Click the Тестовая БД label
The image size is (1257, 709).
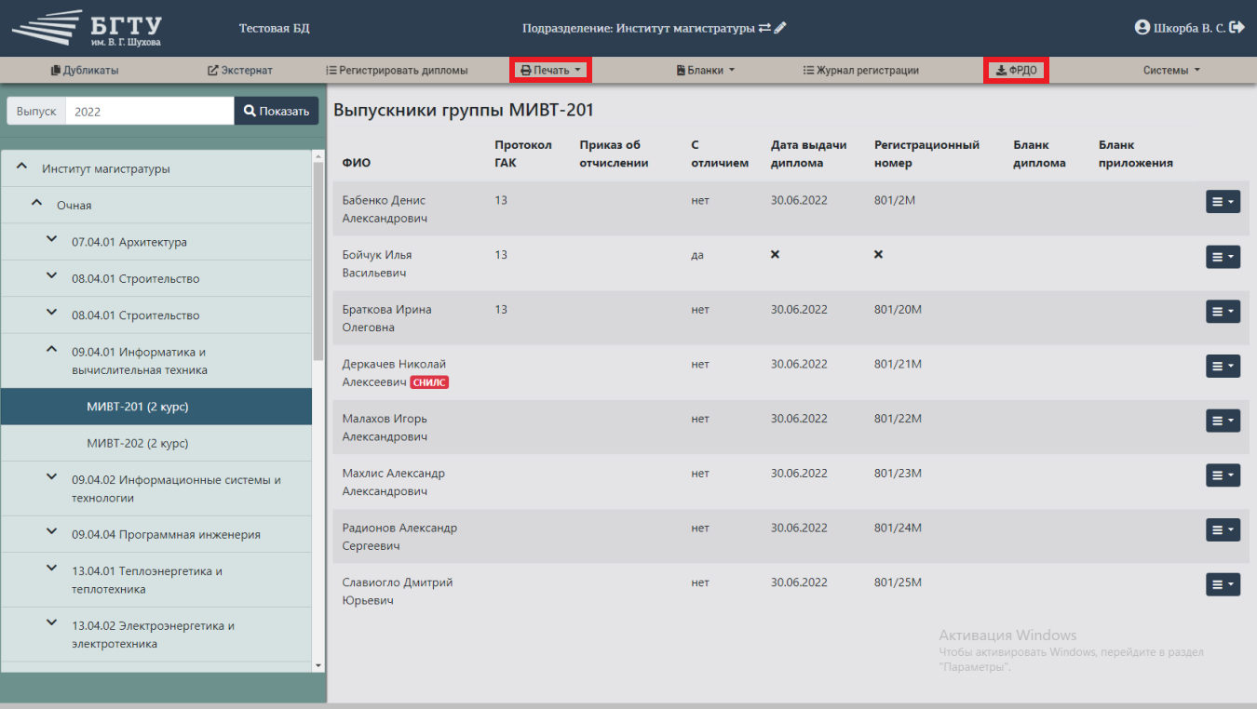pos(274,28)
